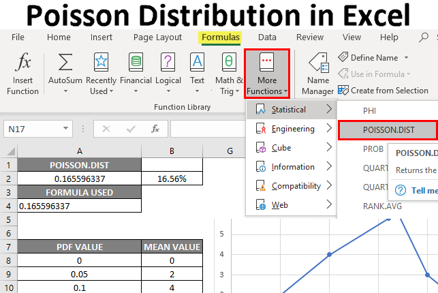This screenshot has height=293, width=438.
Task: Click the select-all corner triangle
Action: (x=11, y=152)
